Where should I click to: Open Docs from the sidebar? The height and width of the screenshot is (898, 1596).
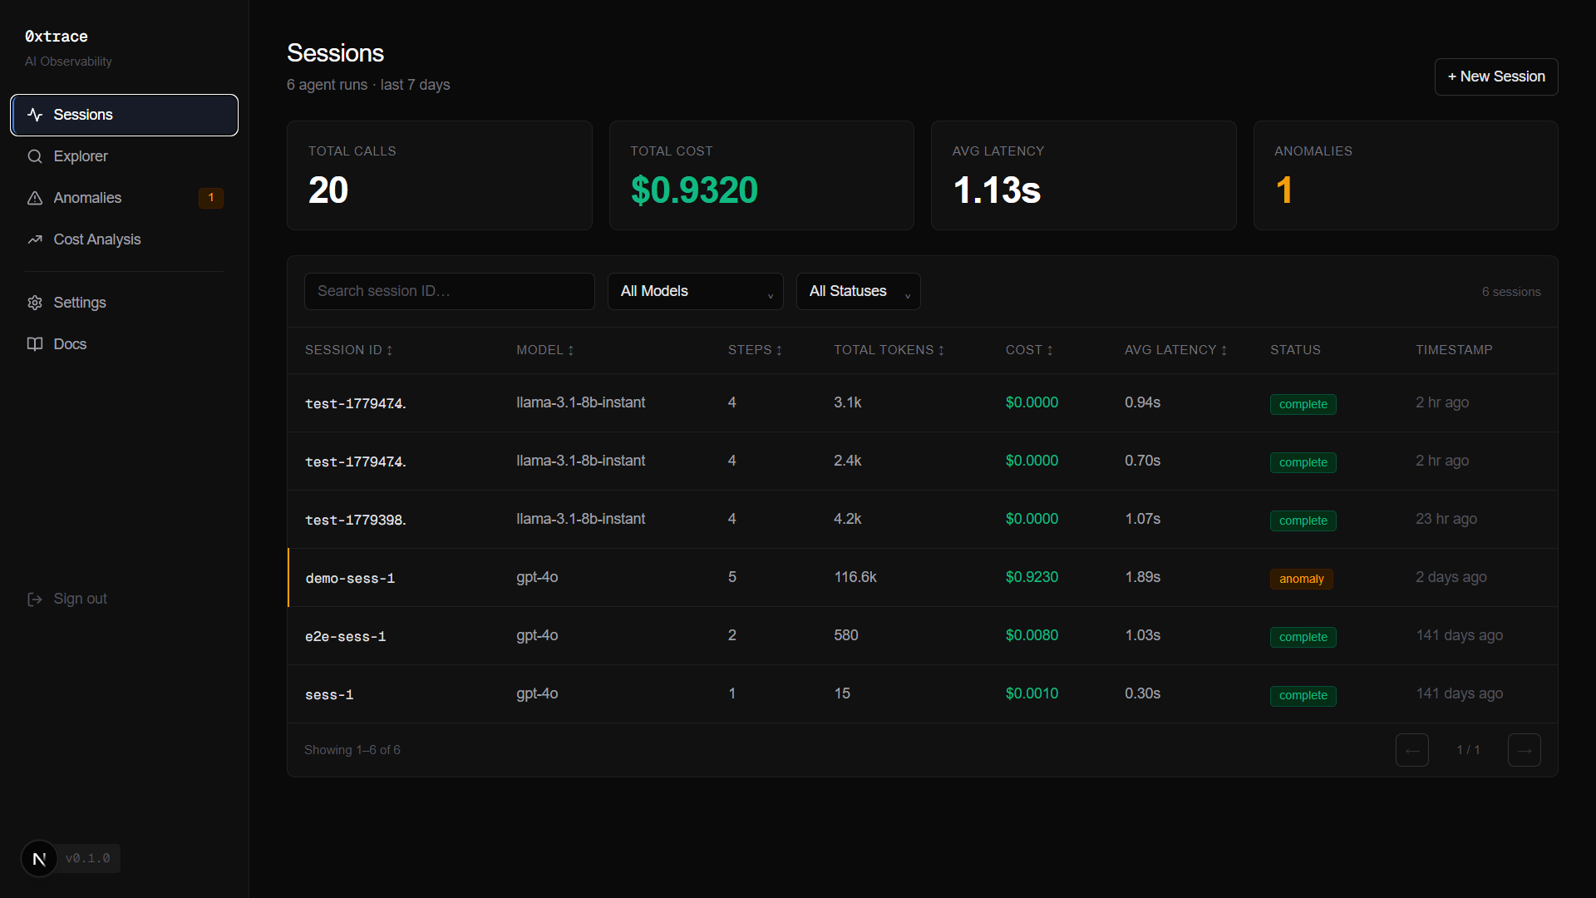coord(125,344)
